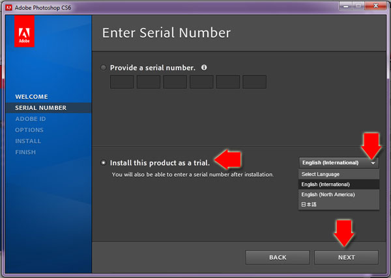The image size is (391, 278).
Task: Select the 'Provide a serial number' radio button
Action: pos(104,68)
